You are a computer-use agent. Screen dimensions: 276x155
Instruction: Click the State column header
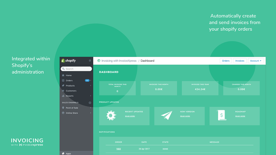pos(165,142)
